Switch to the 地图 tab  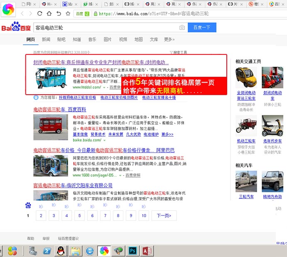click(x=138, y=39)
